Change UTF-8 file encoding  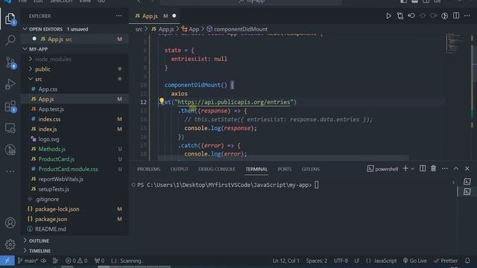click(x=341, y=261)
